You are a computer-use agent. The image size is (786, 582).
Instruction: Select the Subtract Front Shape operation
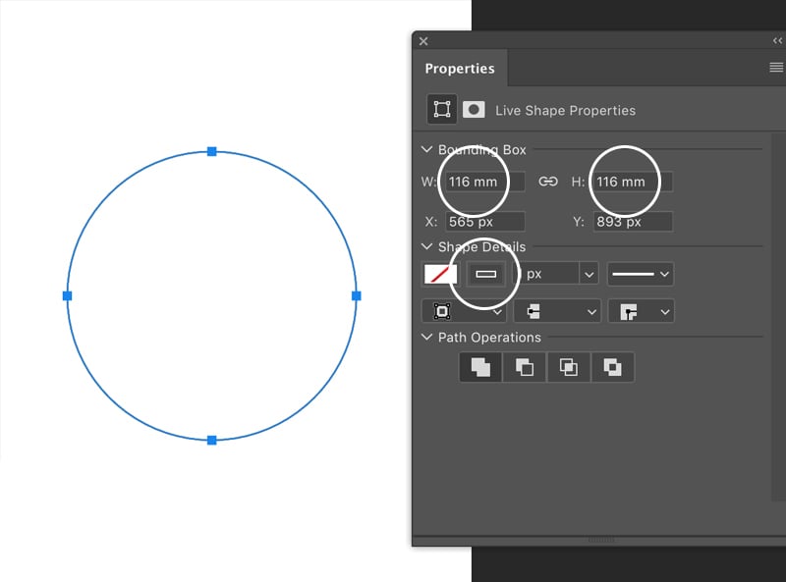point(525,367)
